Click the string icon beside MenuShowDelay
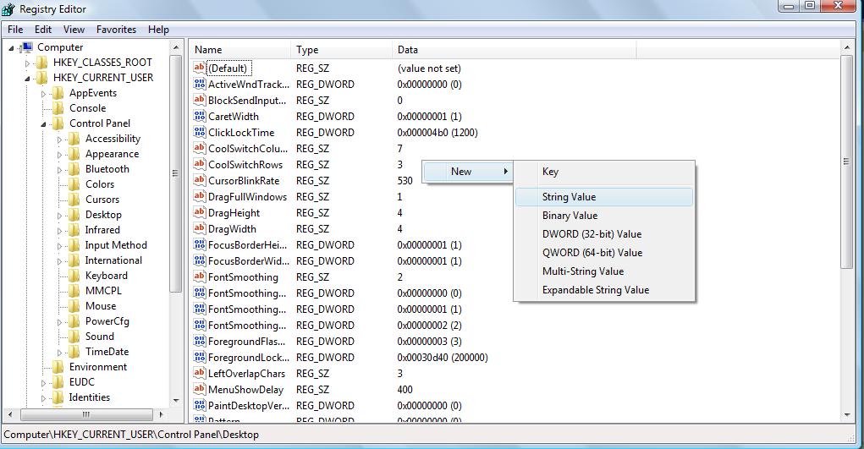The width and height of the screenshot is (864, 449). [x=200, y=389]
